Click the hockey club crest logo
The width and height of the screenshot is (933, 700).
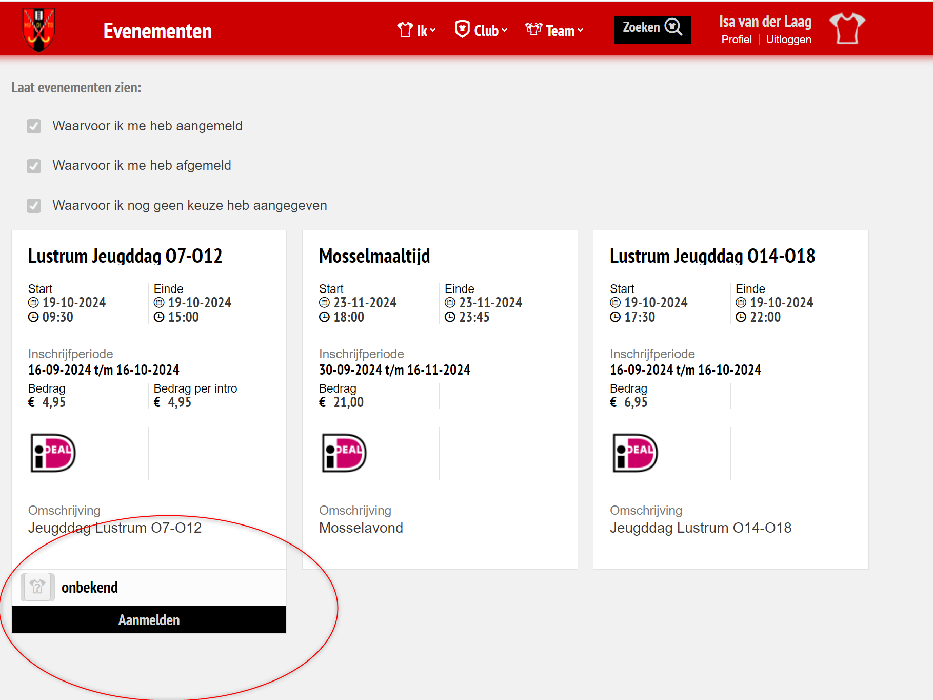tap(39, 29)
